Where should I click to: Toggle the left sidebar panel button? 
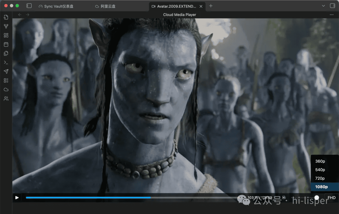(x=29, y=6)
